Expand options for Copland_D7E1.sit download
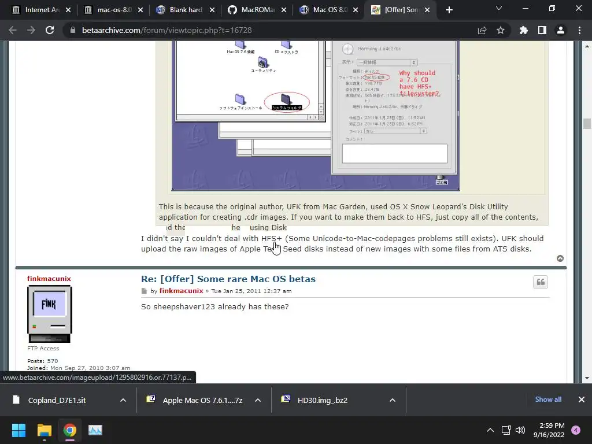592x444 pixels. [x=123, y=400]
